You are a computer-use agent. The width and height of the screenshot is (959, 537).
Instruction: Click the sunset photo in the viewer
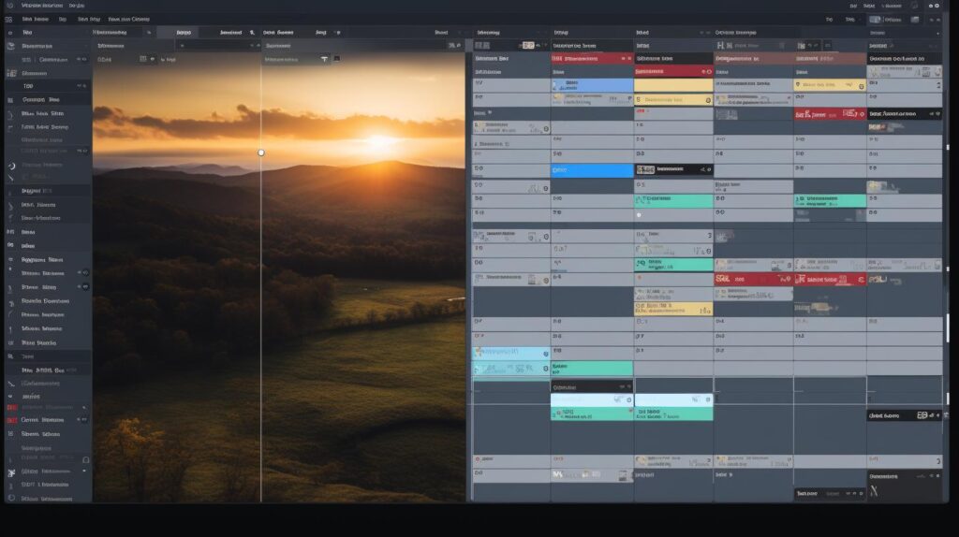279,278
